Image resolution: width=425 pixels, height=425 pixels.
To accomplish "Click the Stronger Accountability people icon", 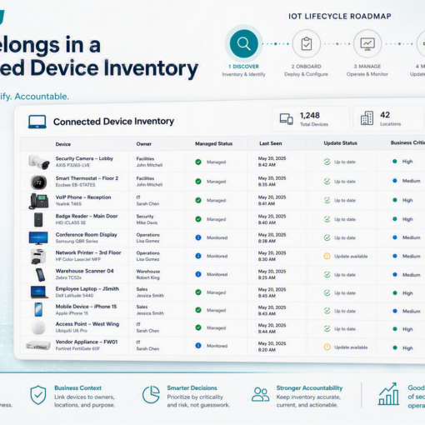I will coord(260,395).
